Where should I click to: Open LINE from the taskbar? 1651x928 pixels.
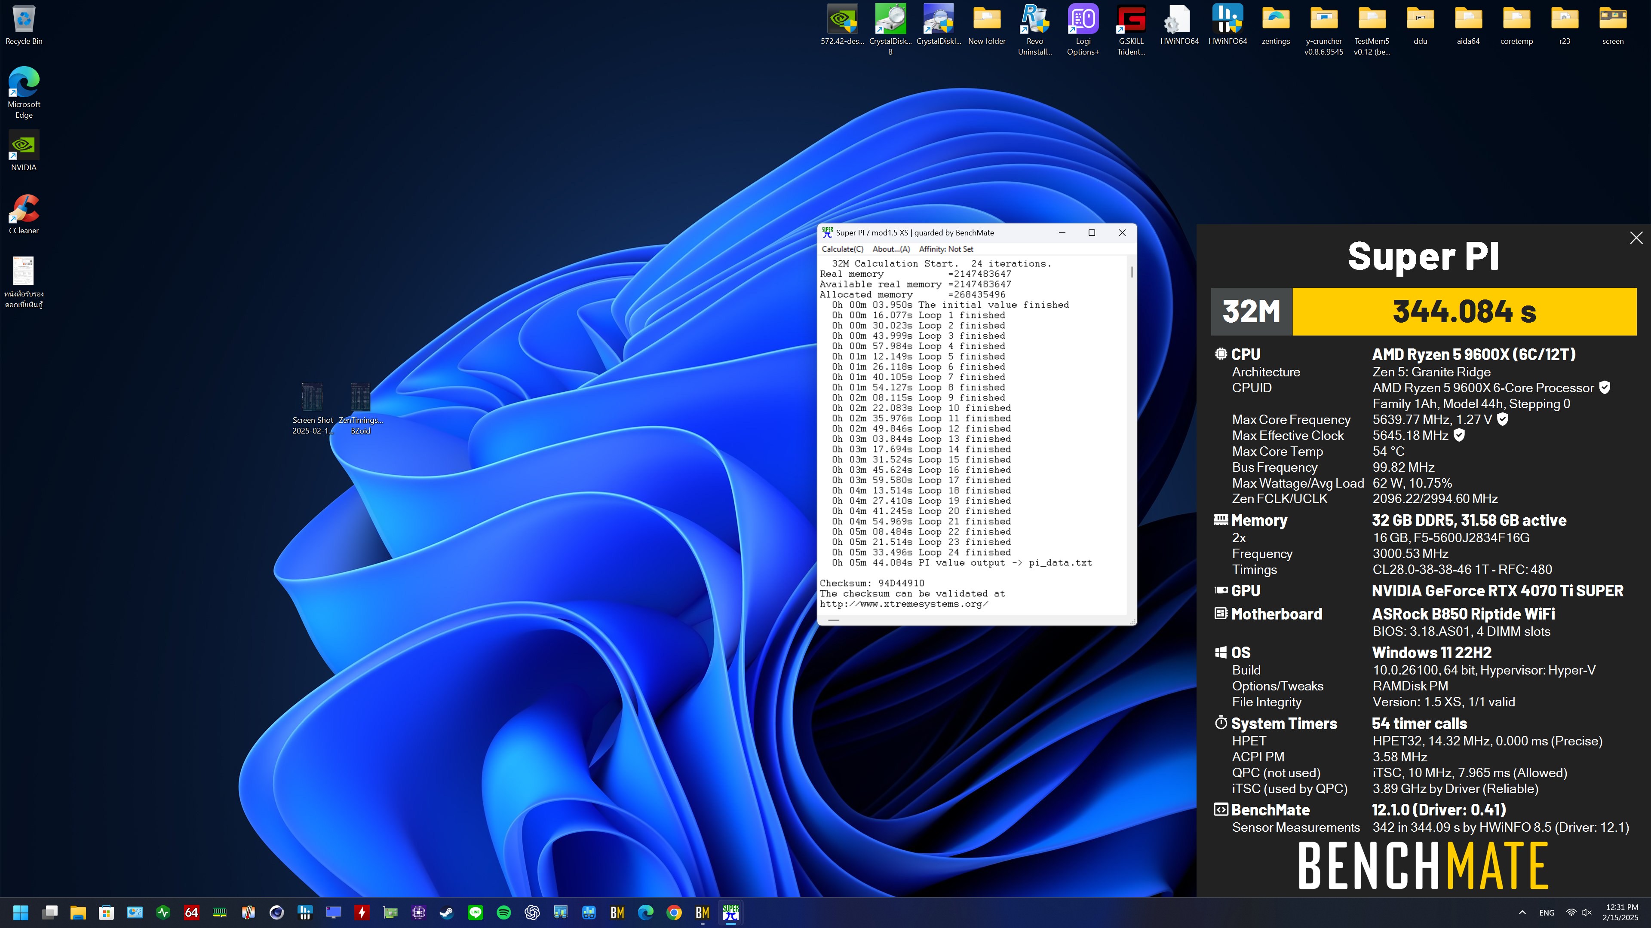point(476,912)
